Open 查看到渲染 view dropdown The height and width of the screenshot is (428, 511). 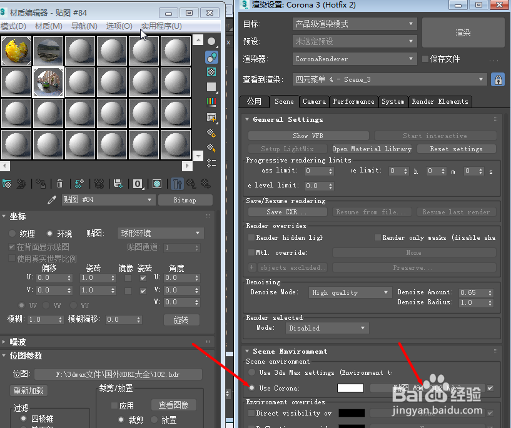(390, 80)
